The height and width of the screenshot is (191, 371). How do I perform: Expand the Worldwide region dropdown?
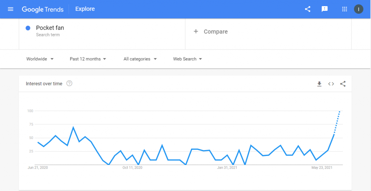point(40,59)
